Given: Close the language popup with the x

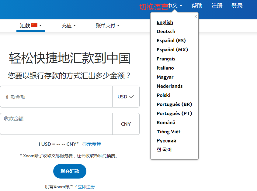Looking at the screenshot, I should (196, 16).
